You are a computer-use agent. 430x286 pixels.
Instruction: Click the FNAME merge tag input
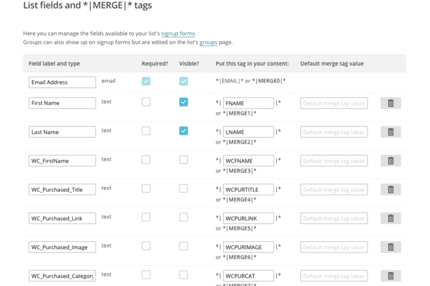click(249, 103)
